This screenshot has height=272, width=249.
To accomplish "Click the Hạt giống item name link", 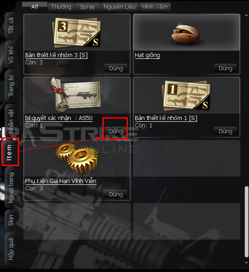I will [x=147, y=55].
